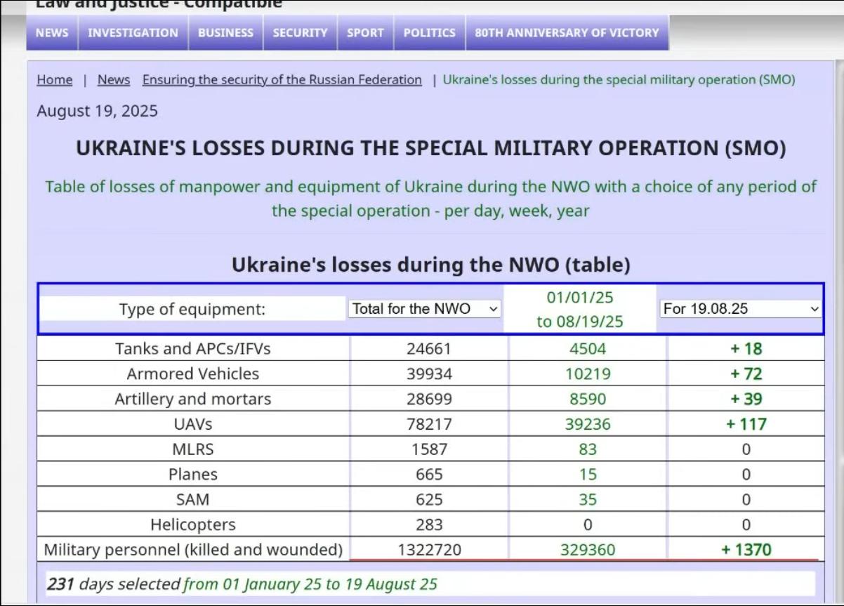The width and height of the screenshot is (844, 606).
Task: Click daily value +18 for tanks
Action: 746,348
